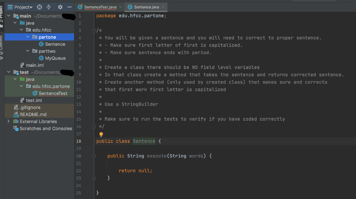Click the Scratches and Consoles icon
The image size is (356, 199).
pyautogui.click(x=16, y=128)
